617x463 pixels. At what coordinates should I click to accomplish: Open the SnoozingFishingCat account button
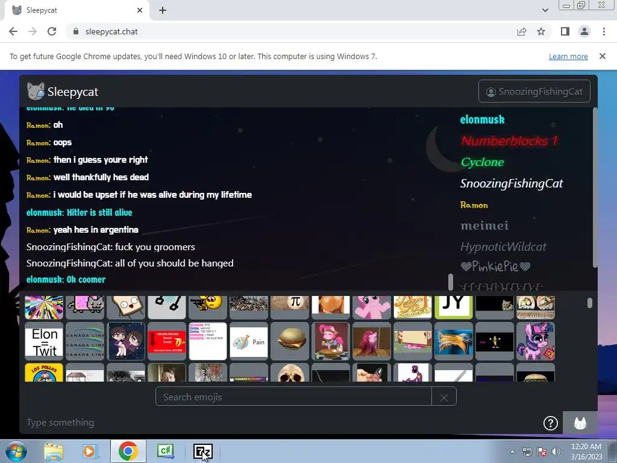click(534, 92)
